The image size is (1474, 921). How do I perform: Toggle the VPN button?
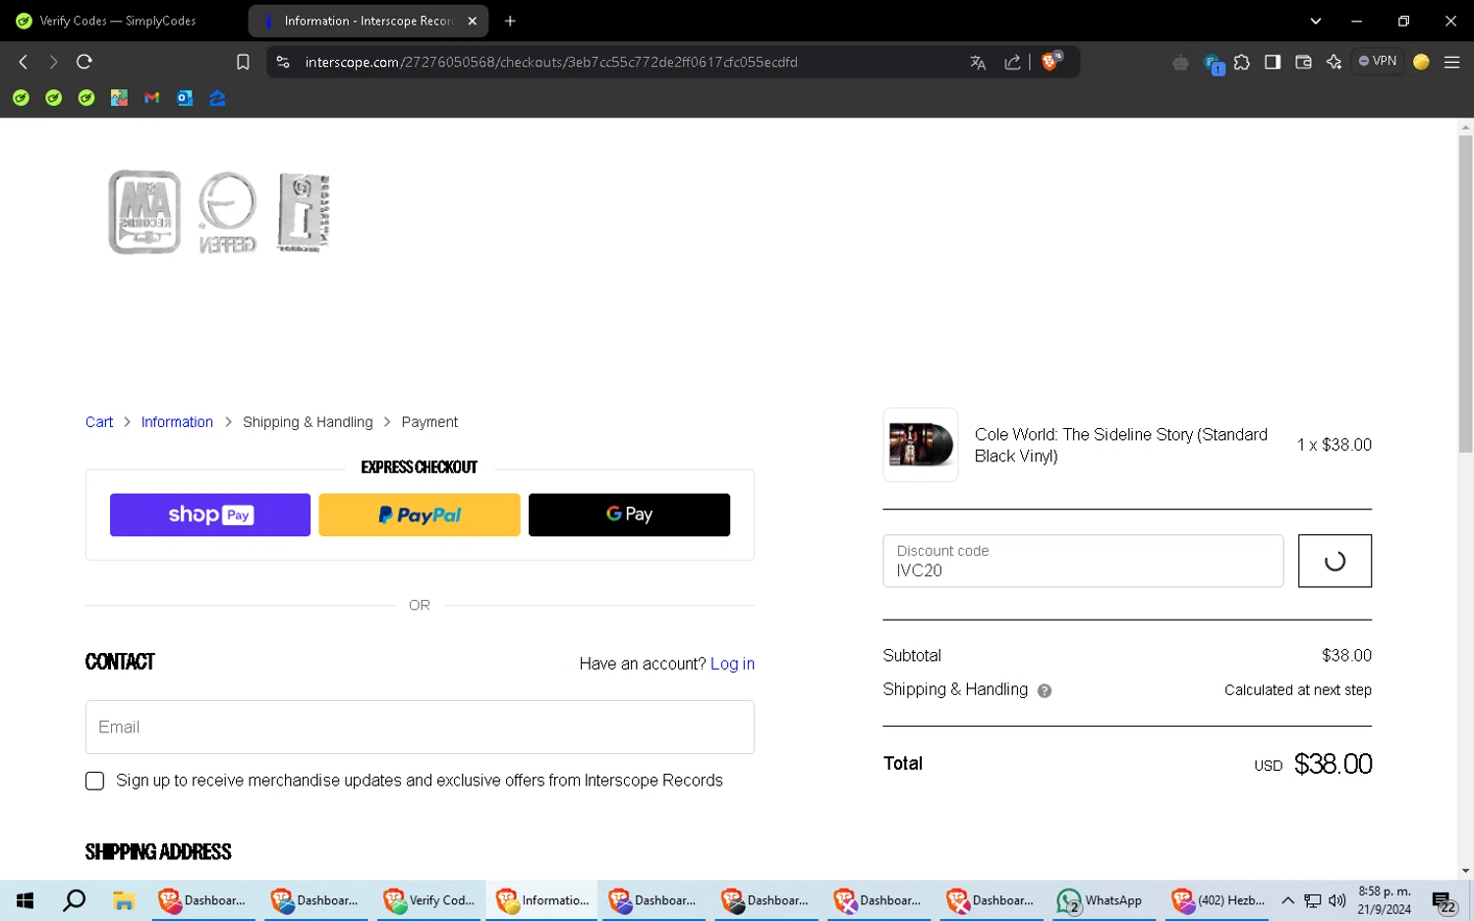(1378, 61)
